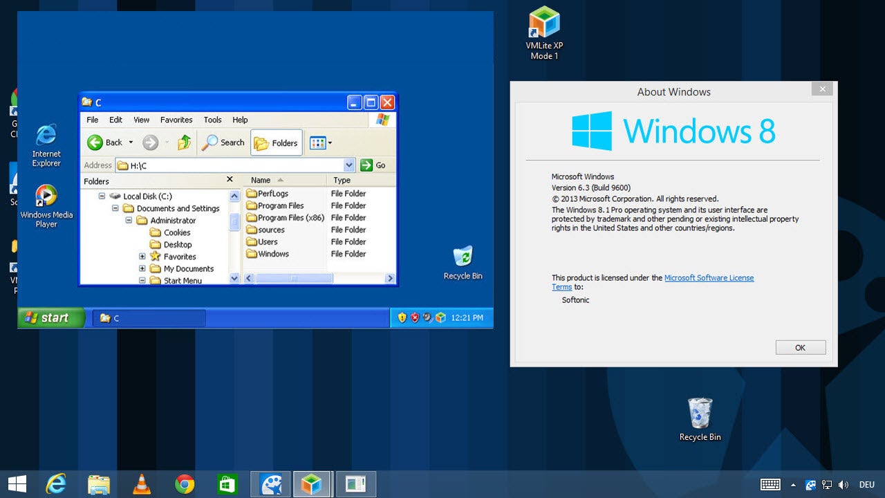Open the address bar dropdown arrow
This screenshot has height=498, width=885.
(349, 165)
